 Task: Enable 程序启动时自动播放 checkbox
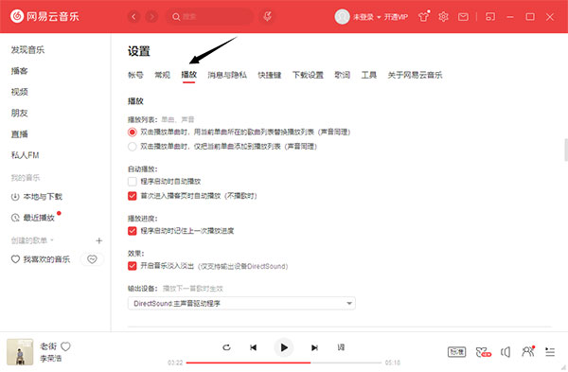tap(133, 181)
